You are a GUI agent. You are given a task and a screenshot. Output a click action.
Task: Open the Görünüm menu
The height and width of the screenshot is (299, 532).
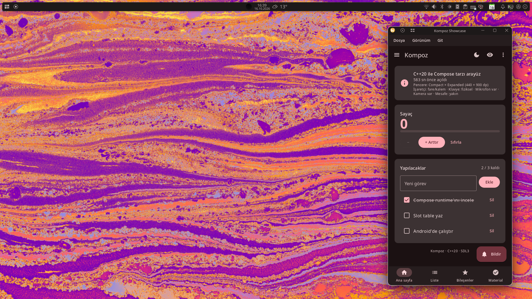(421, 40)
